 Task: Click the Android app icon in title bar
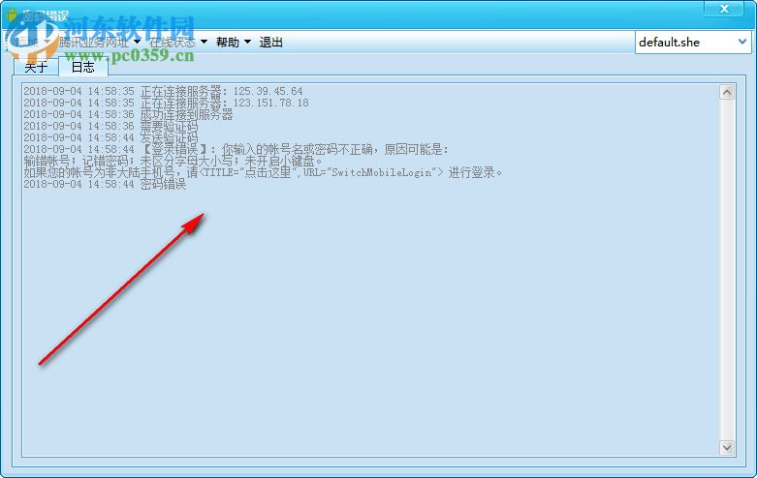12,15
